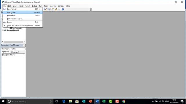Viewport: 186px width, 104px height.
Task: Choose Save Normal menu entry
Action: click(x=23, y=9)
